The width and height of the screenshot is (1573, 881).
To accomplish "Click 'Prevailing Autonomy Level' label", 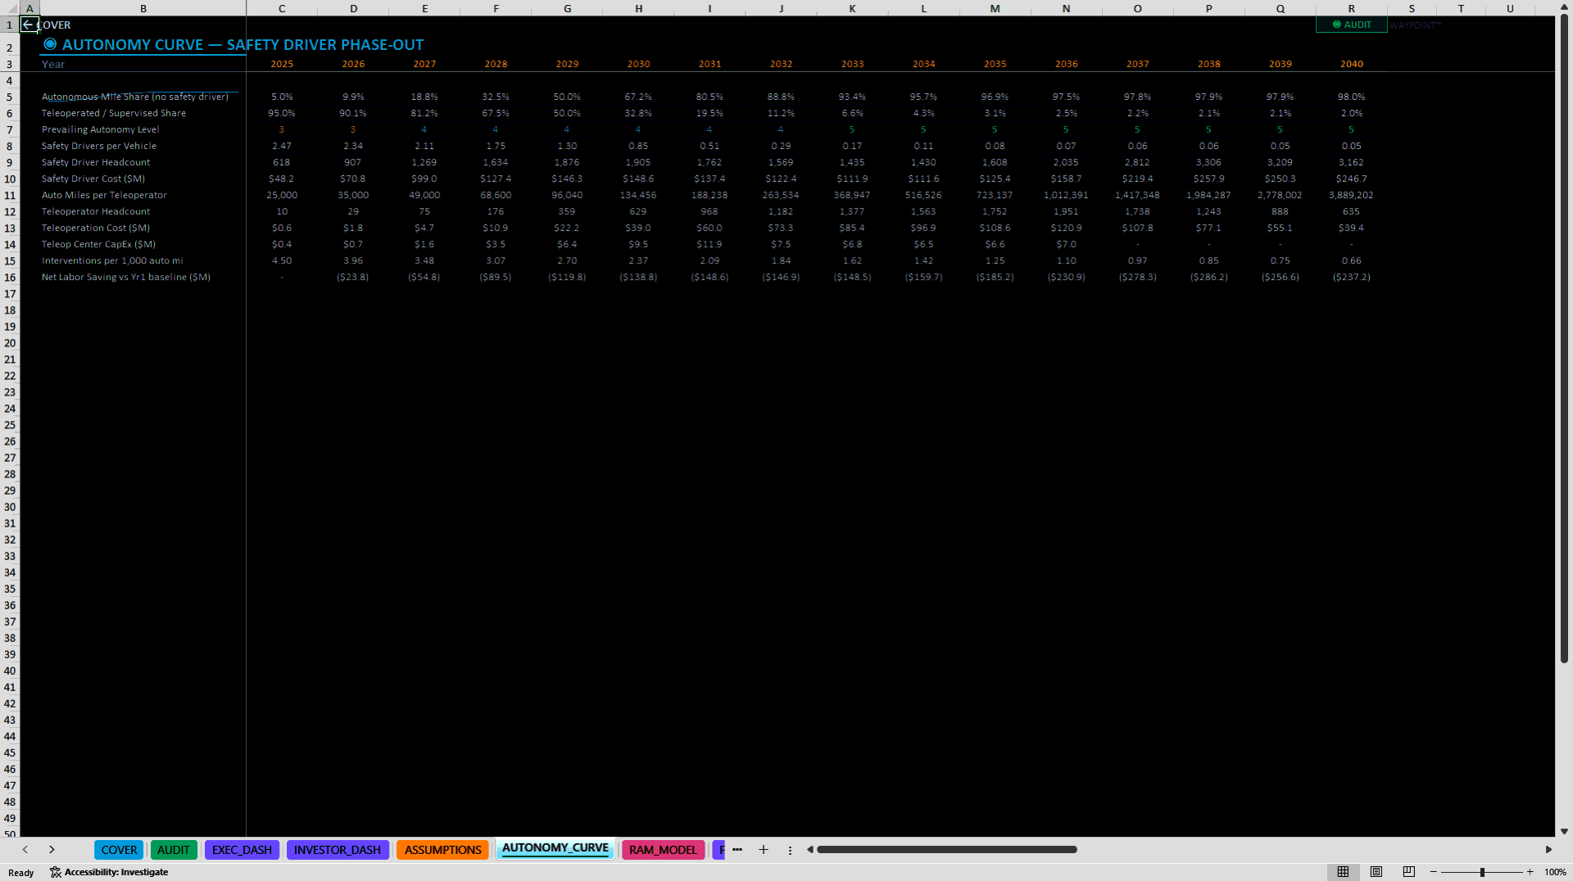I will click(101, 129).
